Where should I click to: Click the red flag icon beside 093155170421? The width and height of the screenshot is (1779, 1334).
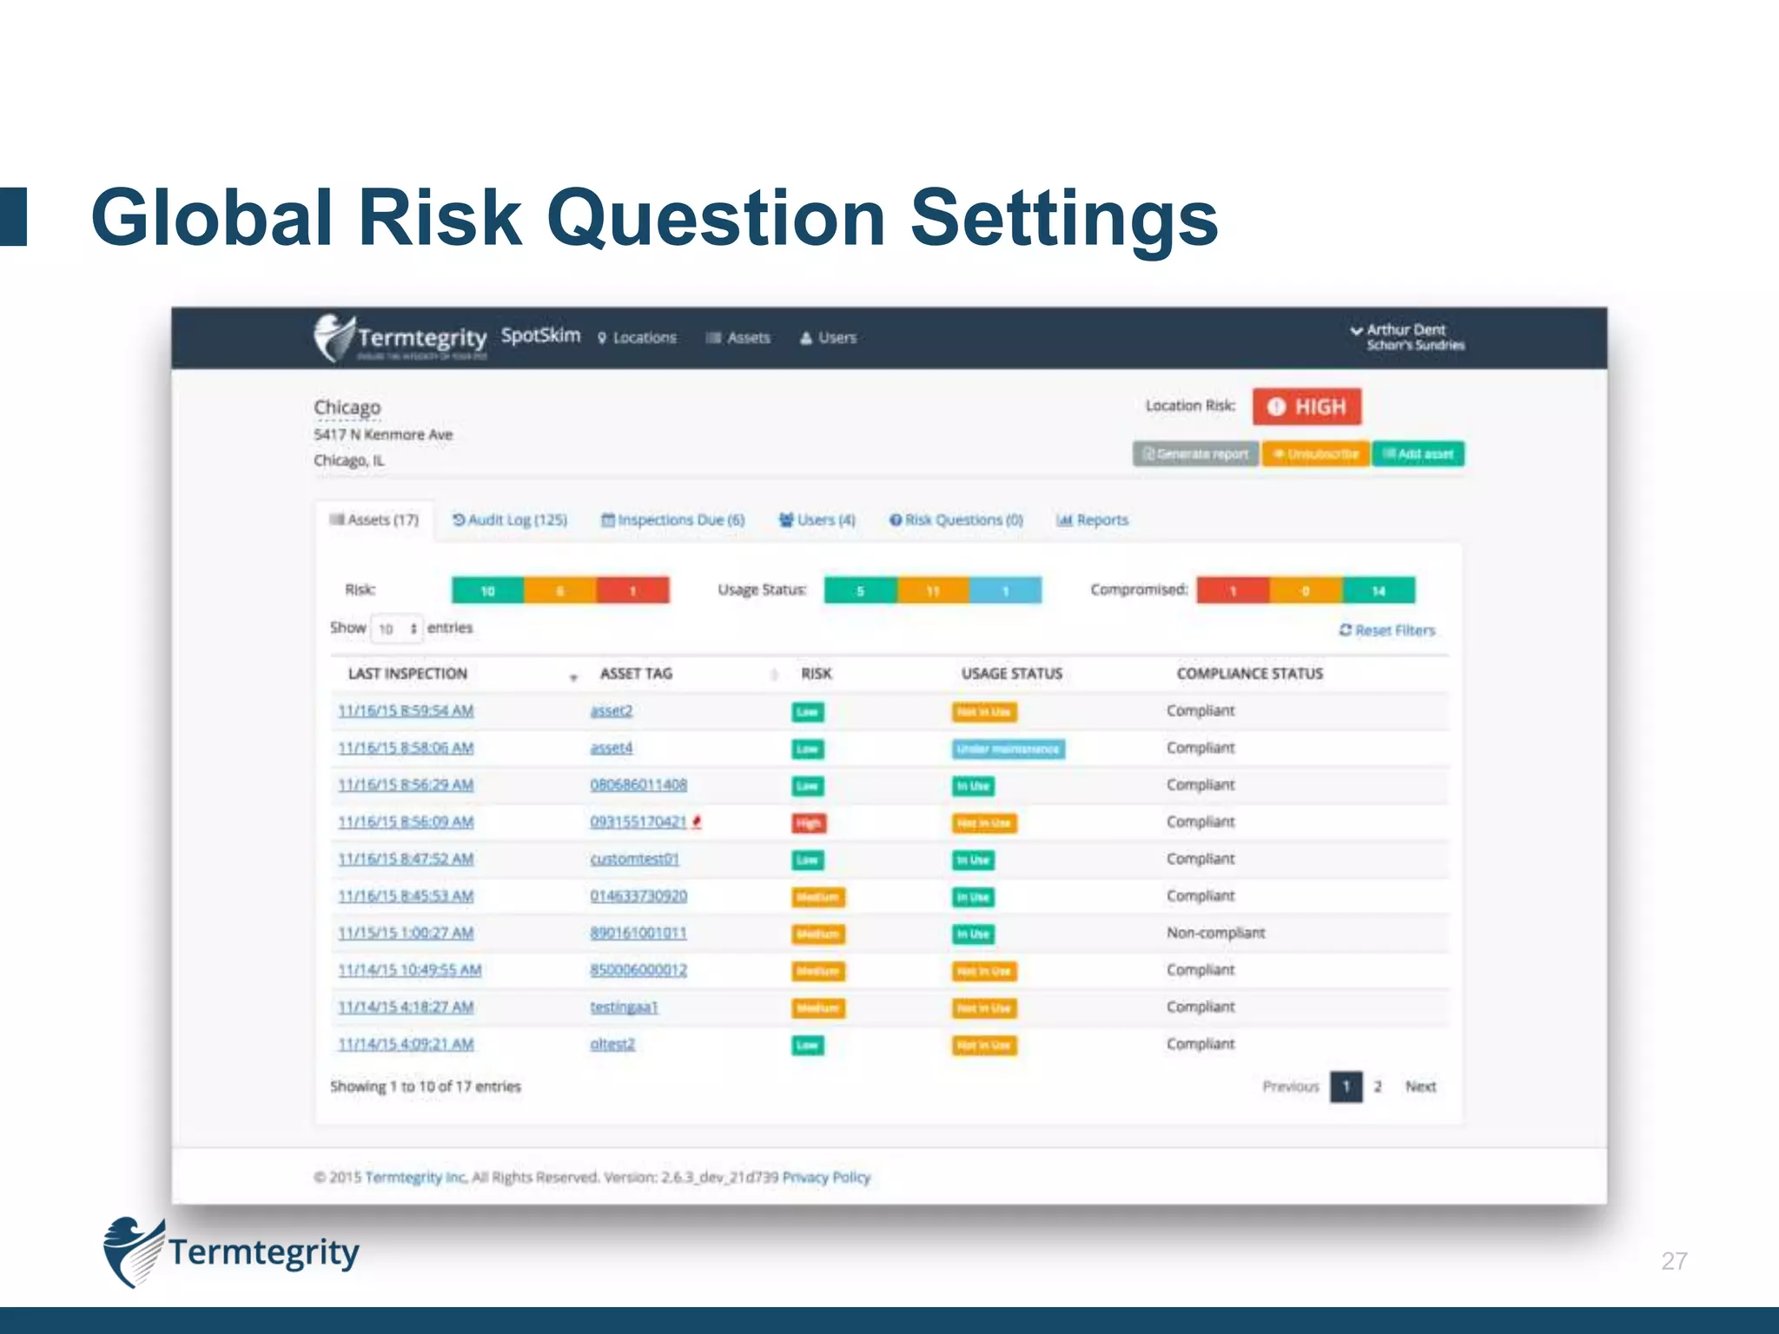pyautogui.click(x=697, y=822)
